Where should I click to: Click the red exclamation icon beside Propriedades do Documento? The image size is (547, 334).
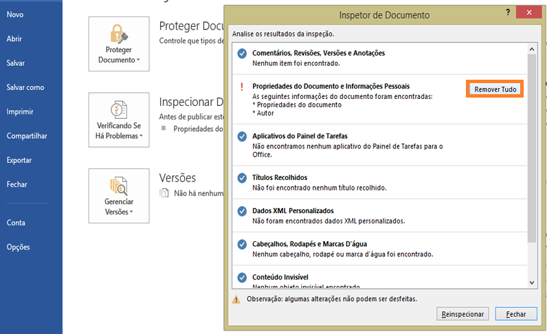click(x=242, y=87)
